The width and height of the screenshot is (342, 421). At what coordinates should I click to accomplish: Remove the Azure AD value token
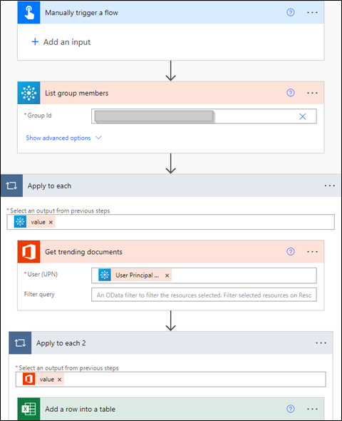click(51, 223)
